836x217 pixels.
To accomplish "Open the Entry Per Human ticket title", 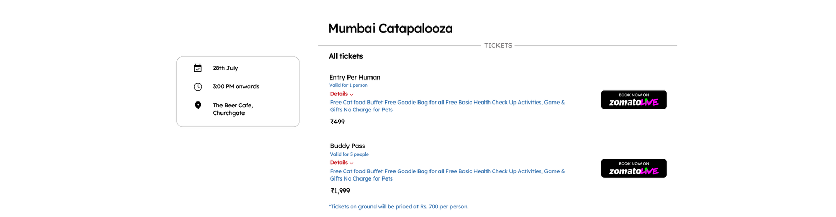I will [x=355, y=77].
